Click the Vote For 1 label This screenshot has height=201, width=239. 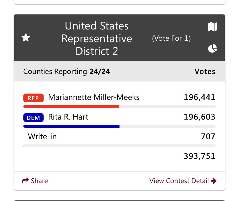click(171, 38)
